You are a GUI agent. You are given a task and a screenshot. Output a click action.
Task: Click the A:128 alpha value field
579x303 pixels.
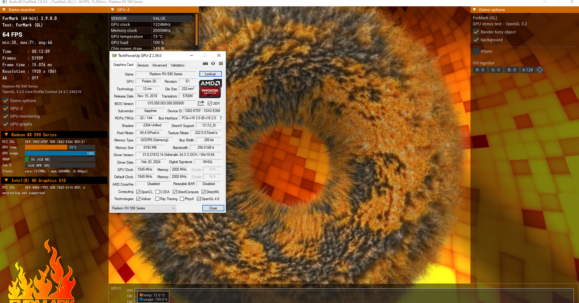pyautogui.click(x=528, y=70)
